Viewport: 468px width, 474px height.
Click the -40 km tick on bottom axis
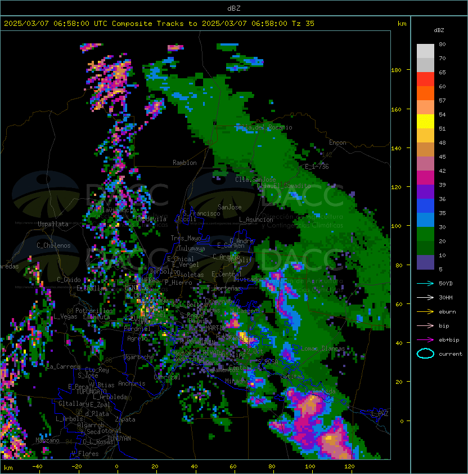tap(38, 467)
